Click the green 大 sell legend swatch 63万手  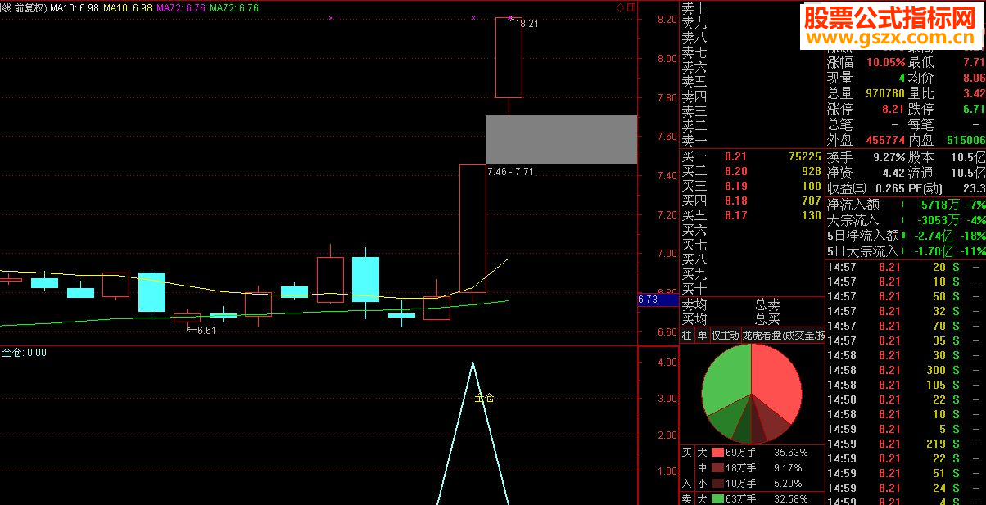click(717, 498)
